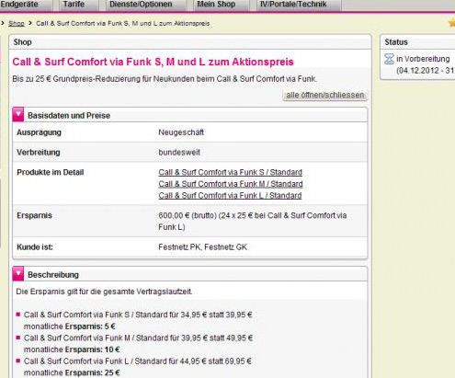
Task: Click the text 'Die Ersparnis gilt für die gesamte Vertragslaufzeit.'
Action: pyautogui.click(x=104, y=292)
